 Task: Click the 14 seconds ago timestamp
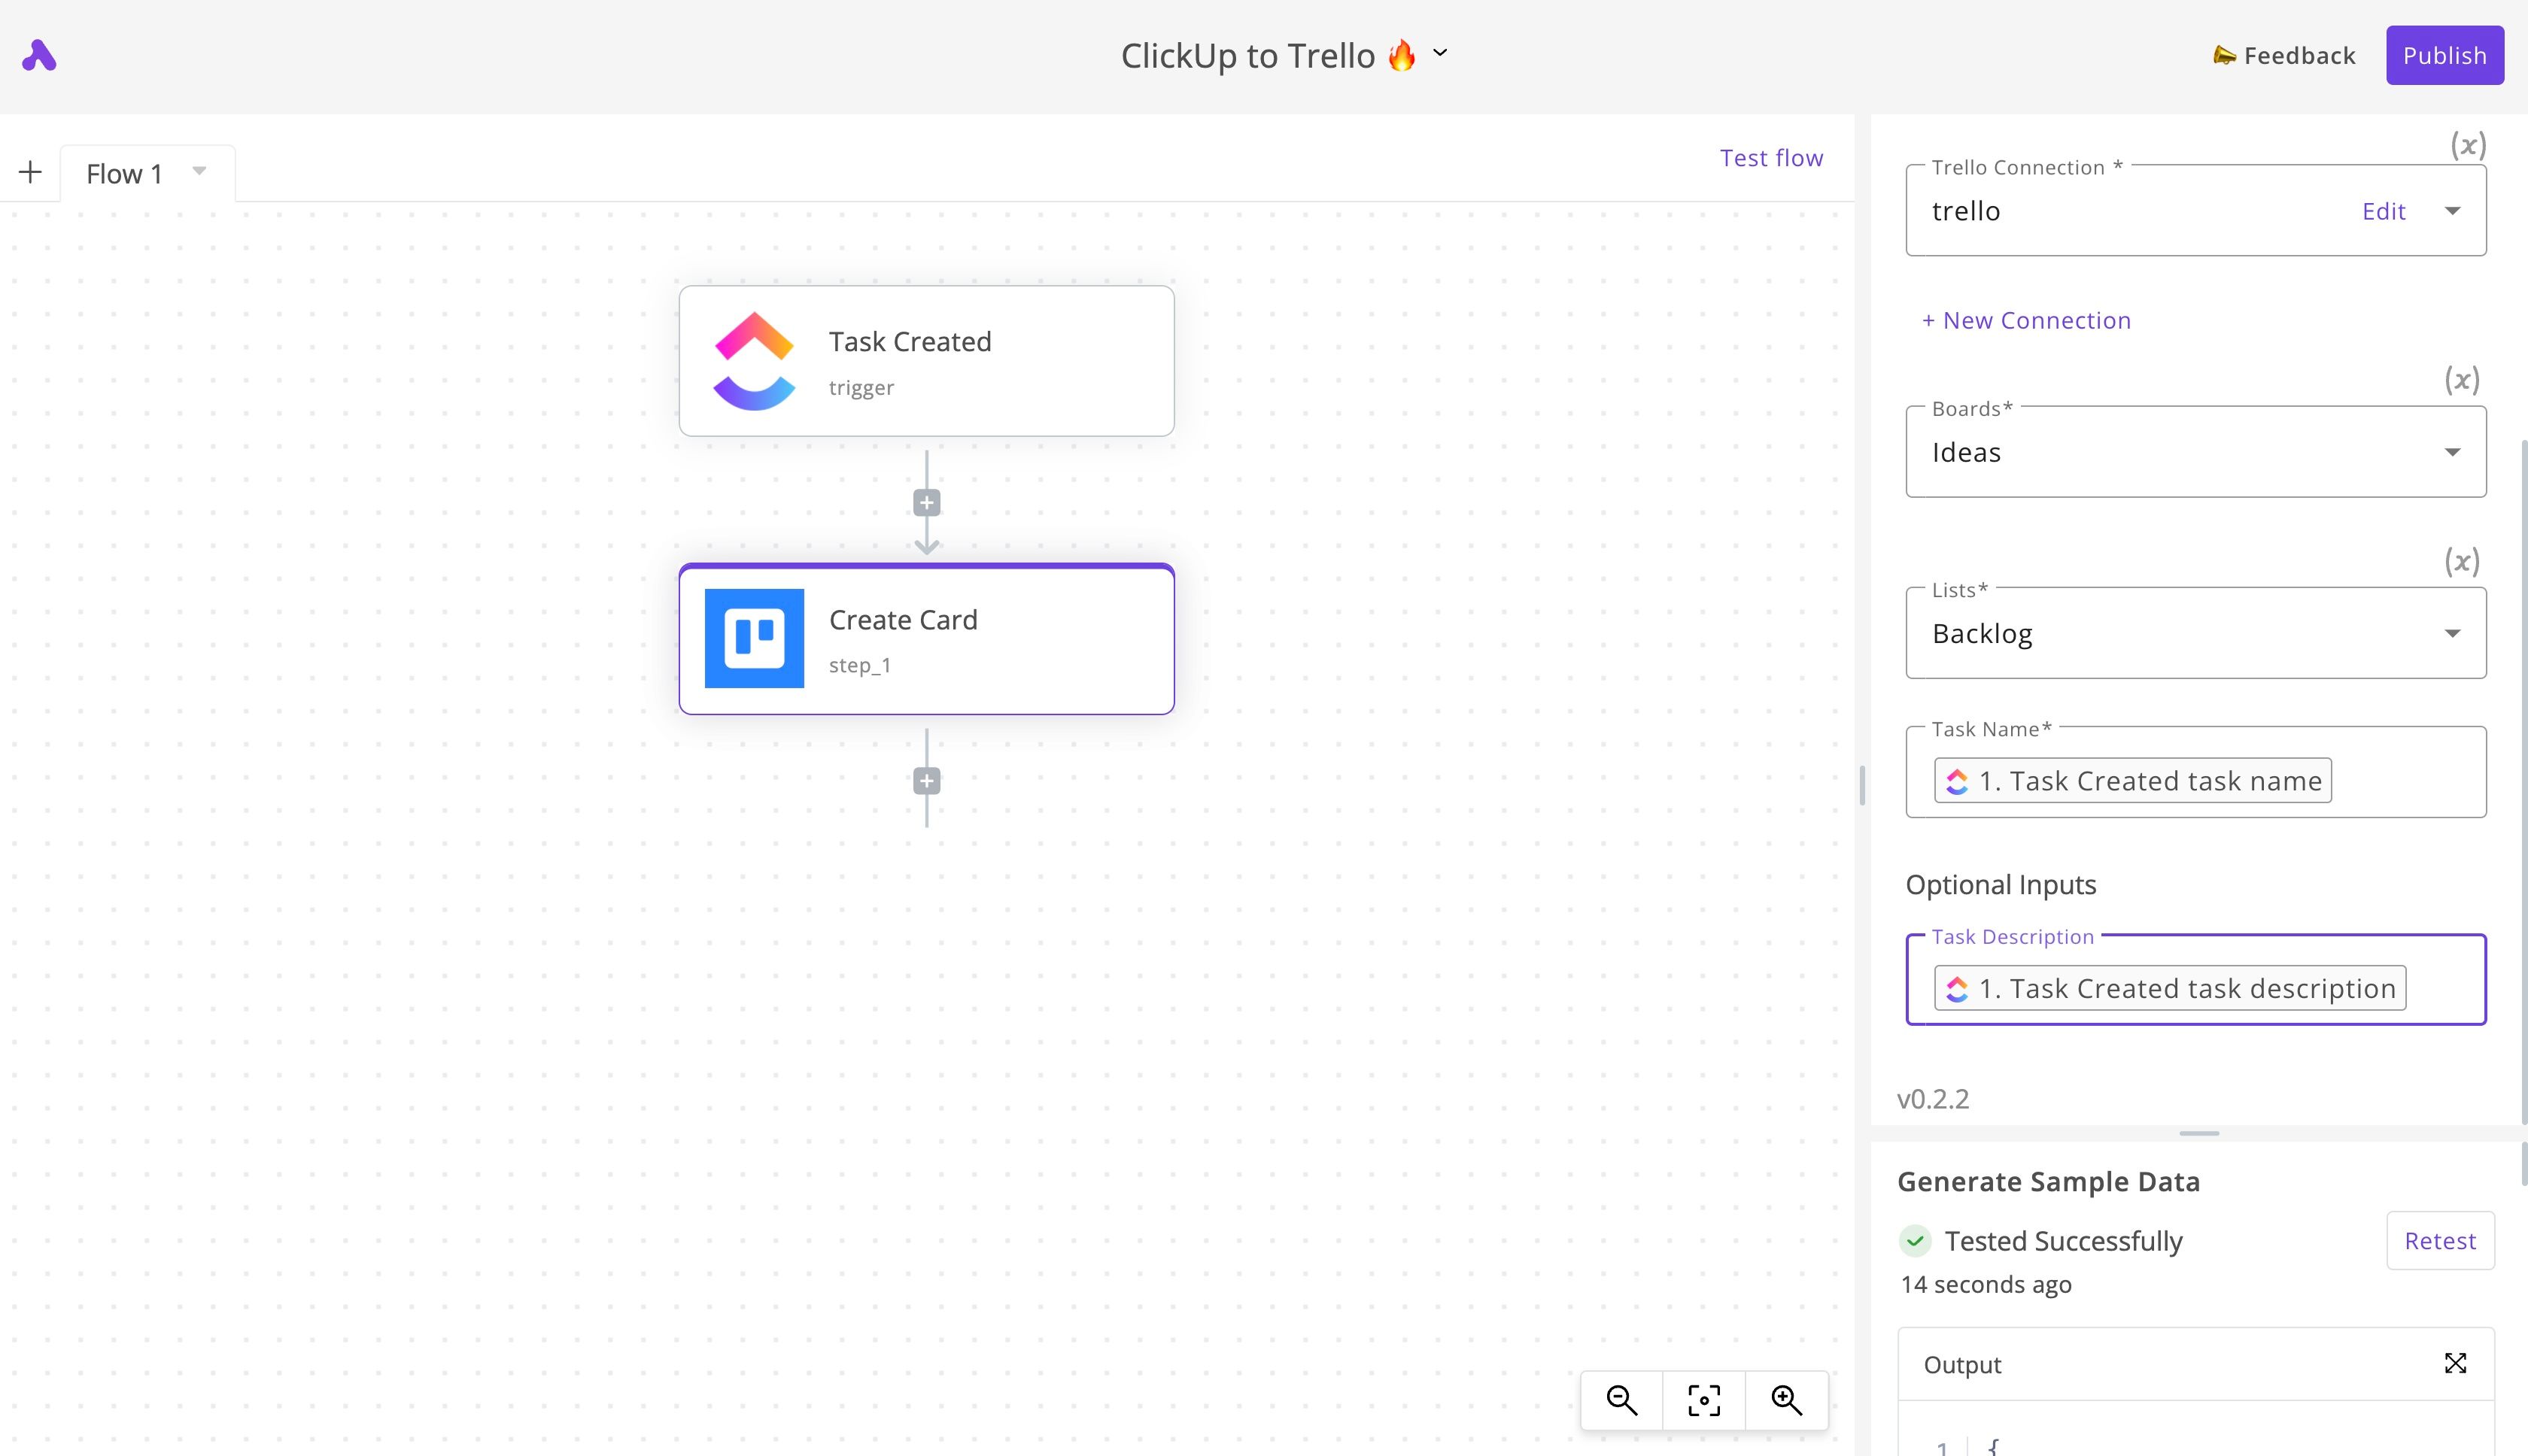1986,1285
